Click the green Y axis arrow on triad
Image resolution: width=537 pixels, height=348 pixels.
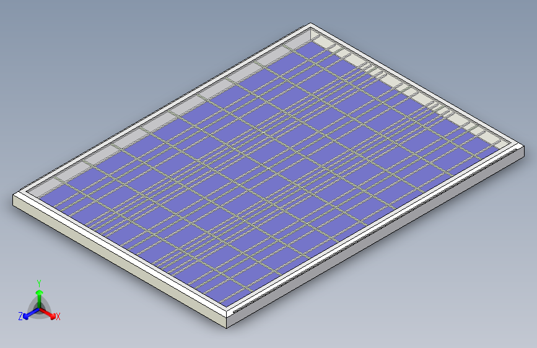tap(40, 299)
